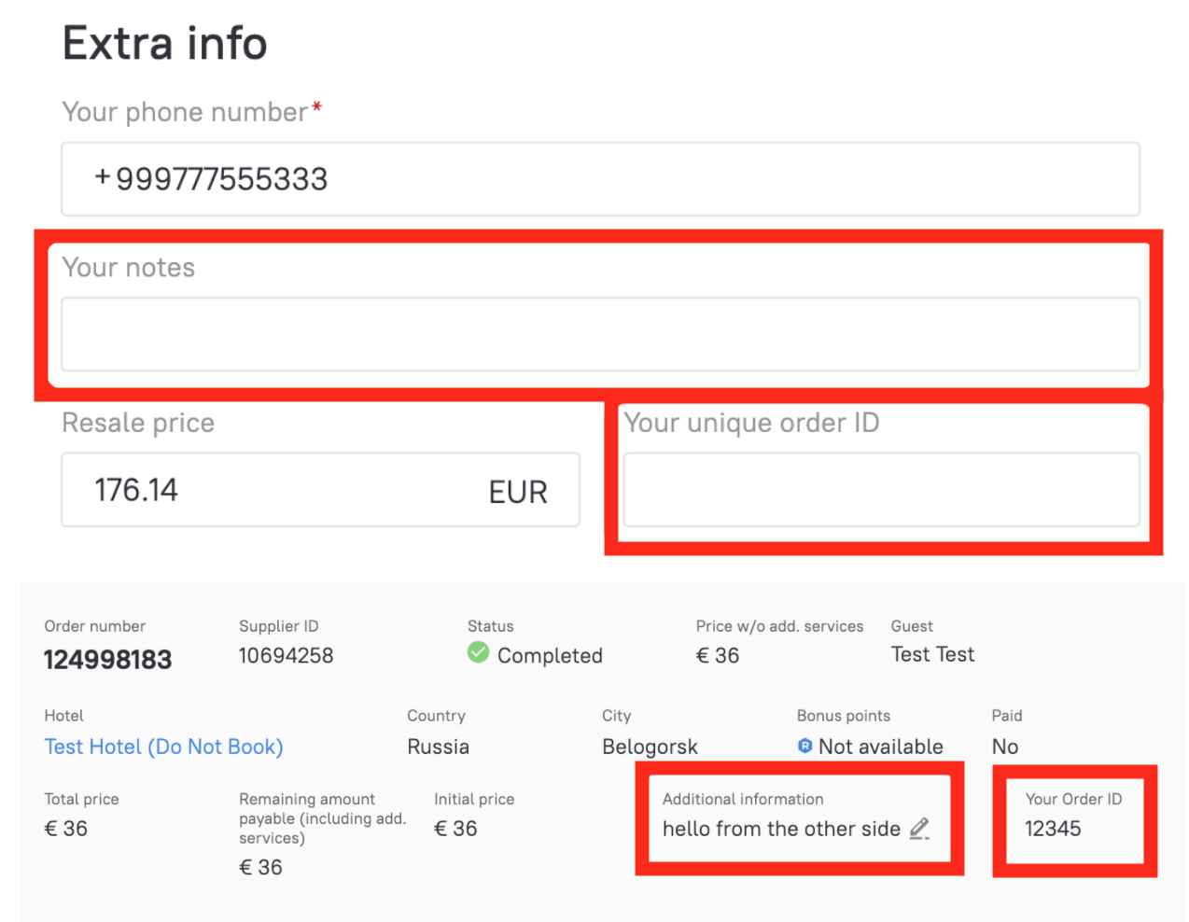Click the Paid value No
The height and width of the screenshot is (922, 1189).
1004,747
